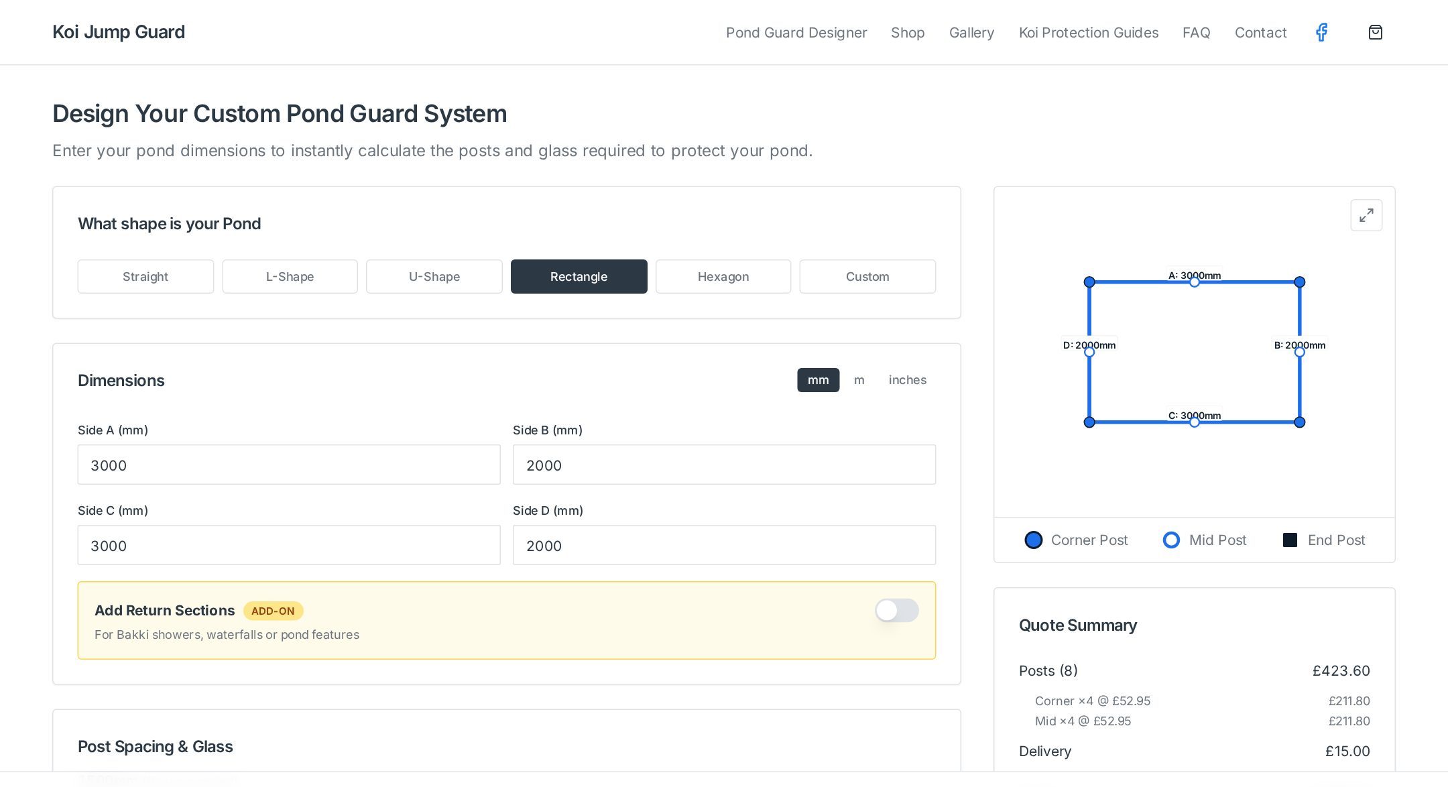
Task: Open Pond Guard Designer nav item
Action: pyautogui.click(x=796, y=32)
